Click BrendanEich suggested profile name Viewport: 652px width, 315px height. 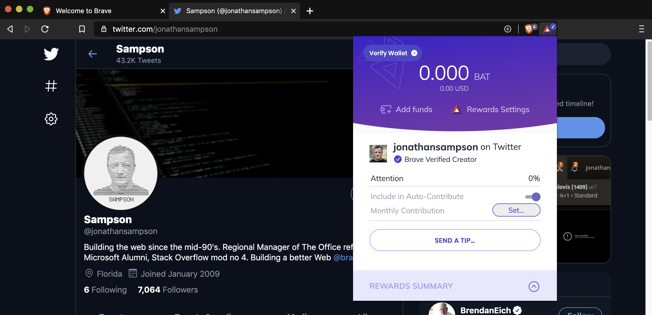486,310
